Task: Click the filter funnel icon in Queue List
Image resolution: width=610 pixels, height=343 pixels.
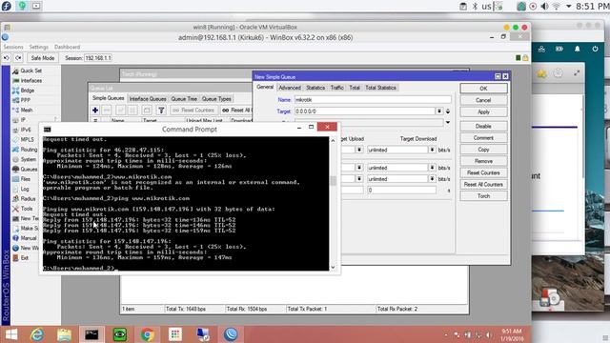Action: pyautogui.click(x=161, y=111)
